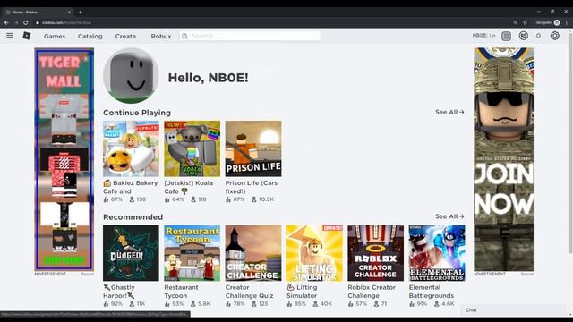Image resolution: width=573 pixels, height=322 pixels.
Task: Open Restaurant Tycoon game thumbnail
Action: click(x=192, y=253)
